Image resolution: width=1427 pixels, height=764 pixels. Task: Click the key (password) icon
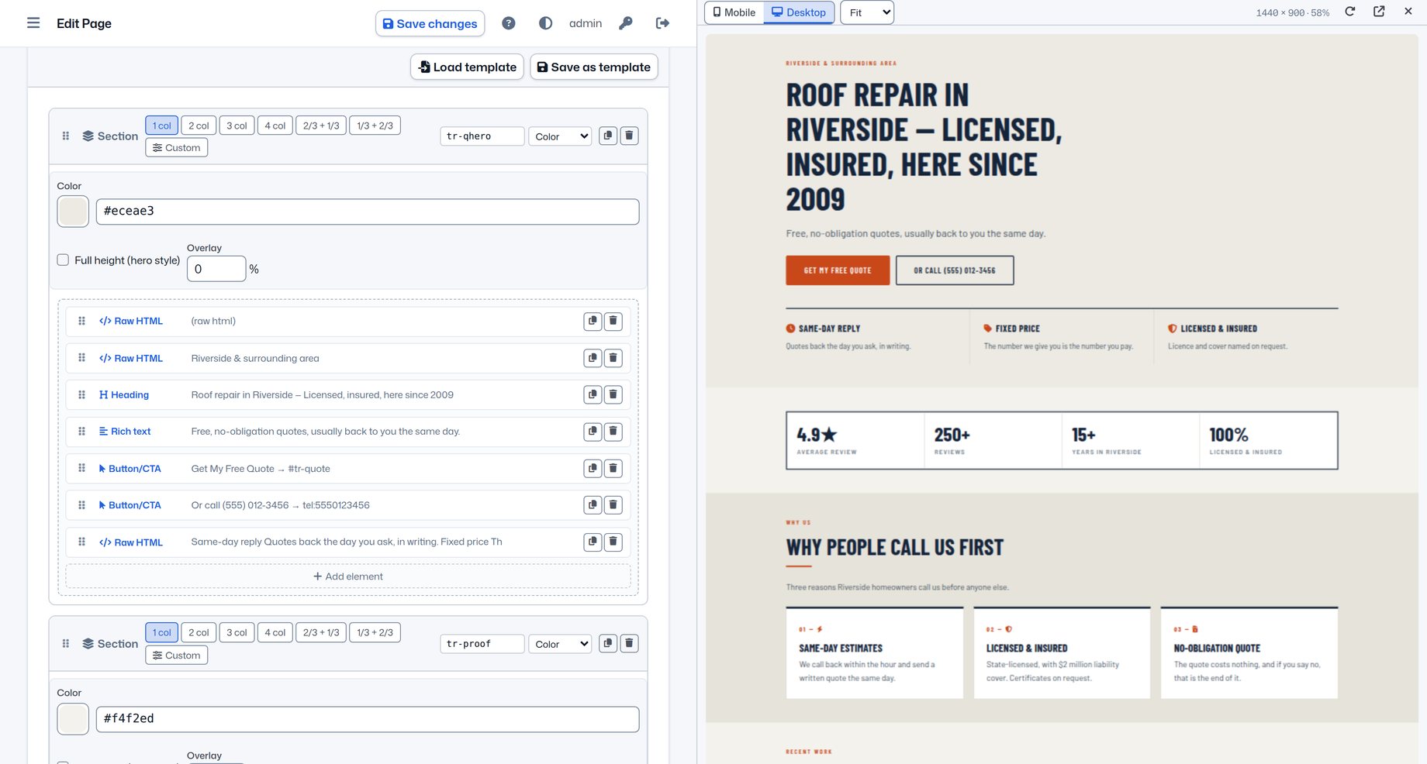pos(626,23)
